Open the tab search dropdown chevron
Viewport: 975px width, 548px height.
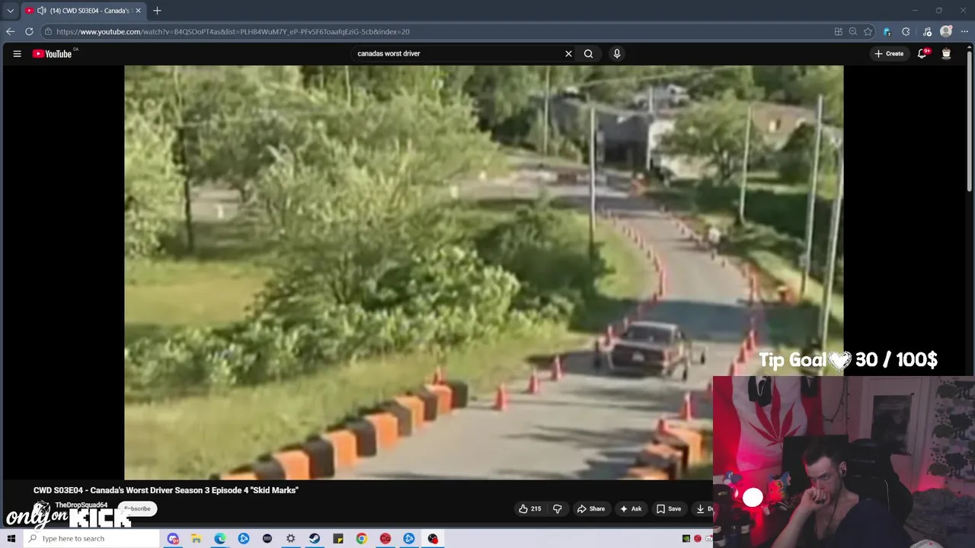pos(10,11)
